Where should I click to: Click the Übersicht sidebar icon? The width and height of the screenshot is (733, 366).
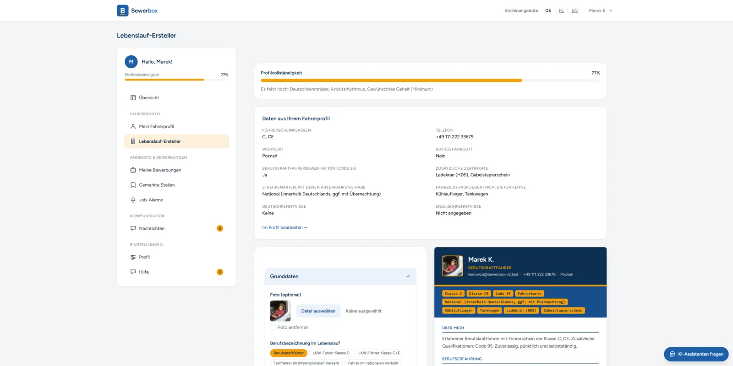[133, 97]
